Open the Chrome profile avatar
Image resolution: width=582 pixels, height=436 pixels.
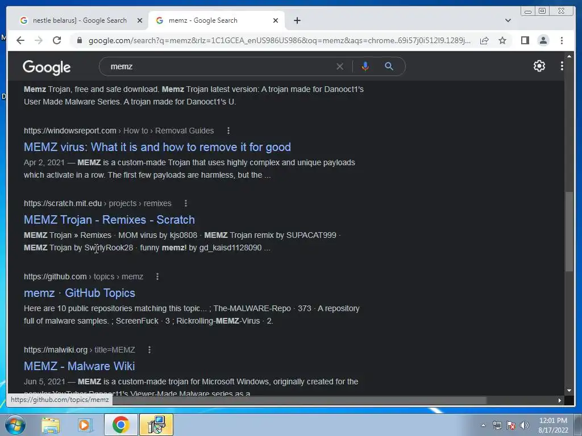click(x=543, y=40)
